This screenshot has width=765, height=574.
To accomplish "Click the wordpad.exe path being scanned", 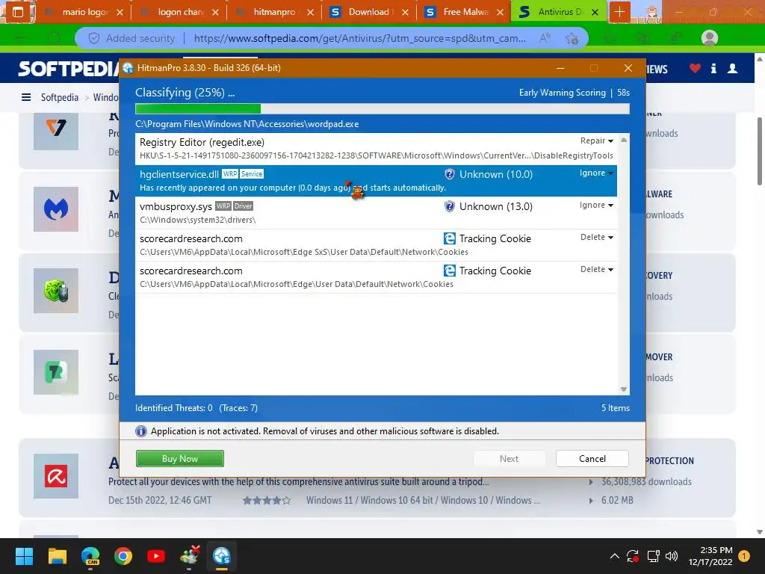I will coord(247,124).
